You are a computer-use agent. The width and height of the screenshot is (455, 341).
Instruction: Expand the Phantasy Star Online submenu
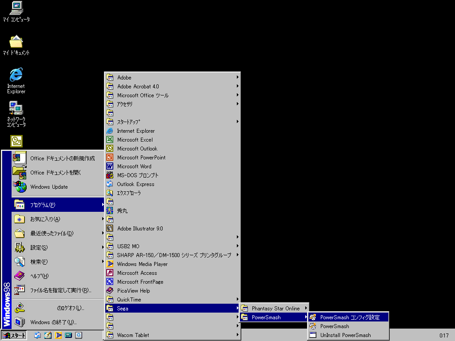tap(274, 309)
